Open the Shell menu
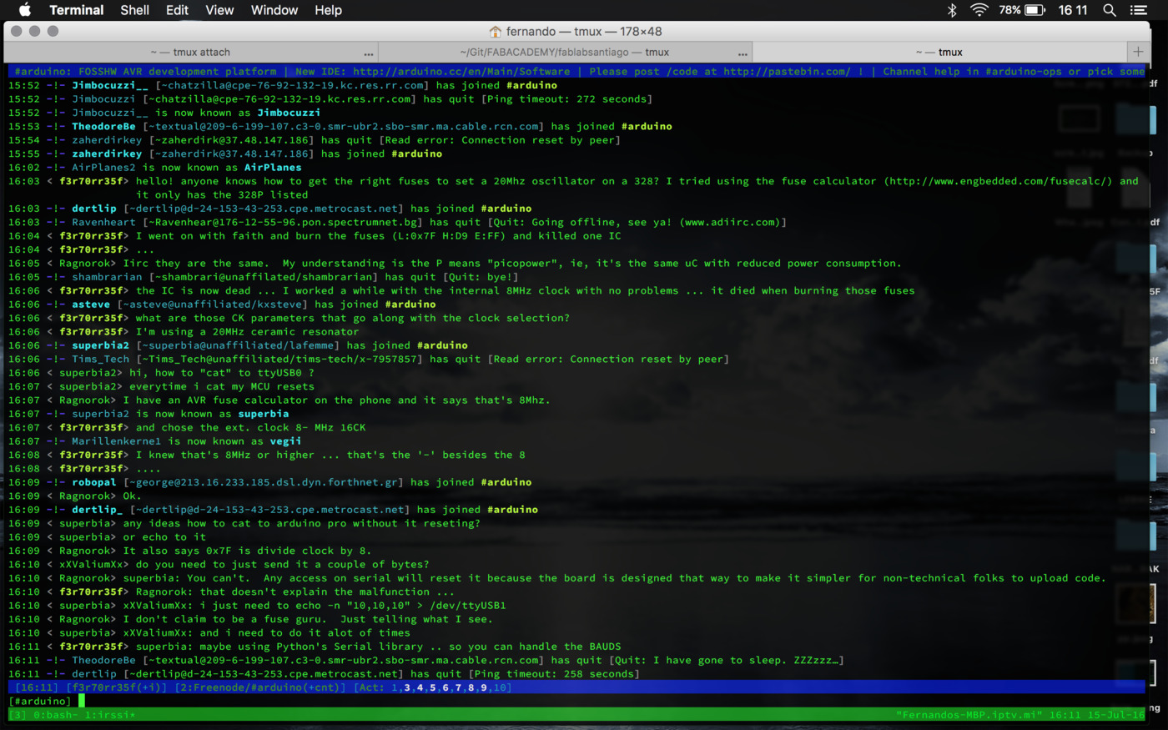The height and width of the screenshot is (730, 1168). (x=134, y=10)
